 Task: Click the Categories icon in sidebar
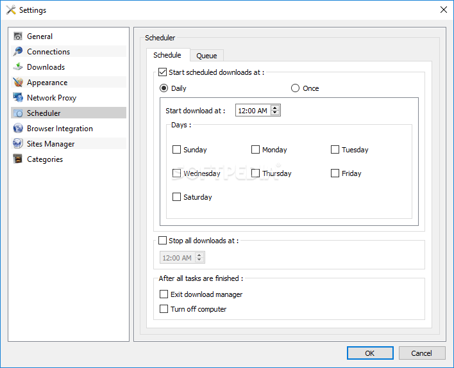(x=18, y=159)
